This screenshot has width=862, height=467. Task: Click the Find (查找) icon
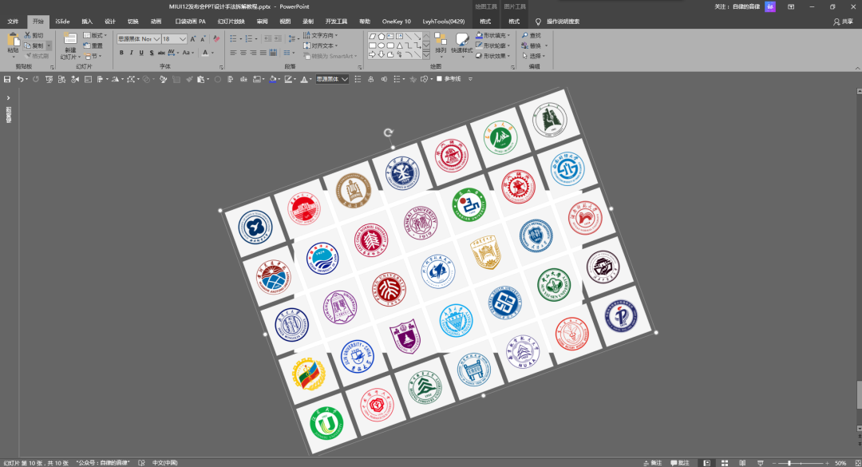coord(531,35)
